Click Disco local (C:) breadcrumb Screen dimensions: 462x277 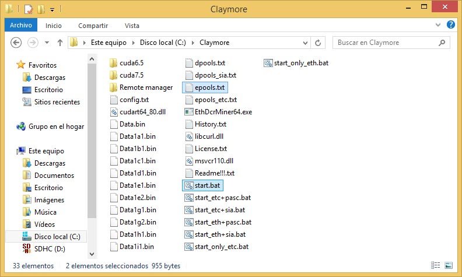(163, 43)
